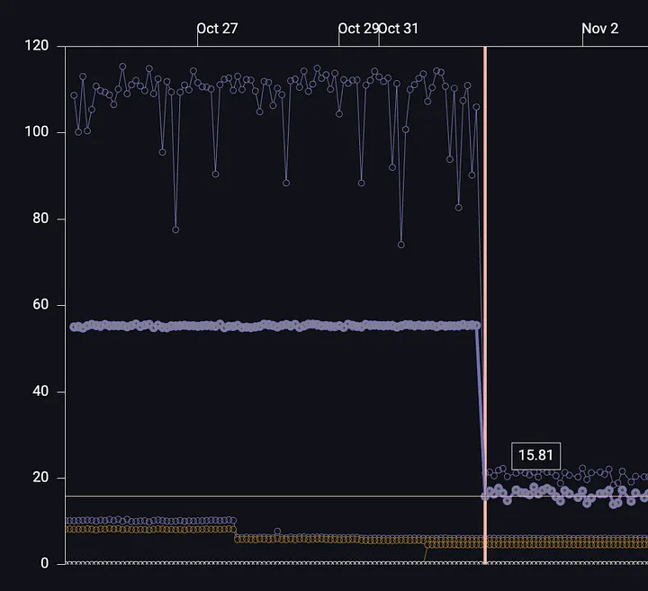Click the Oct 29 date axis label

357,28
